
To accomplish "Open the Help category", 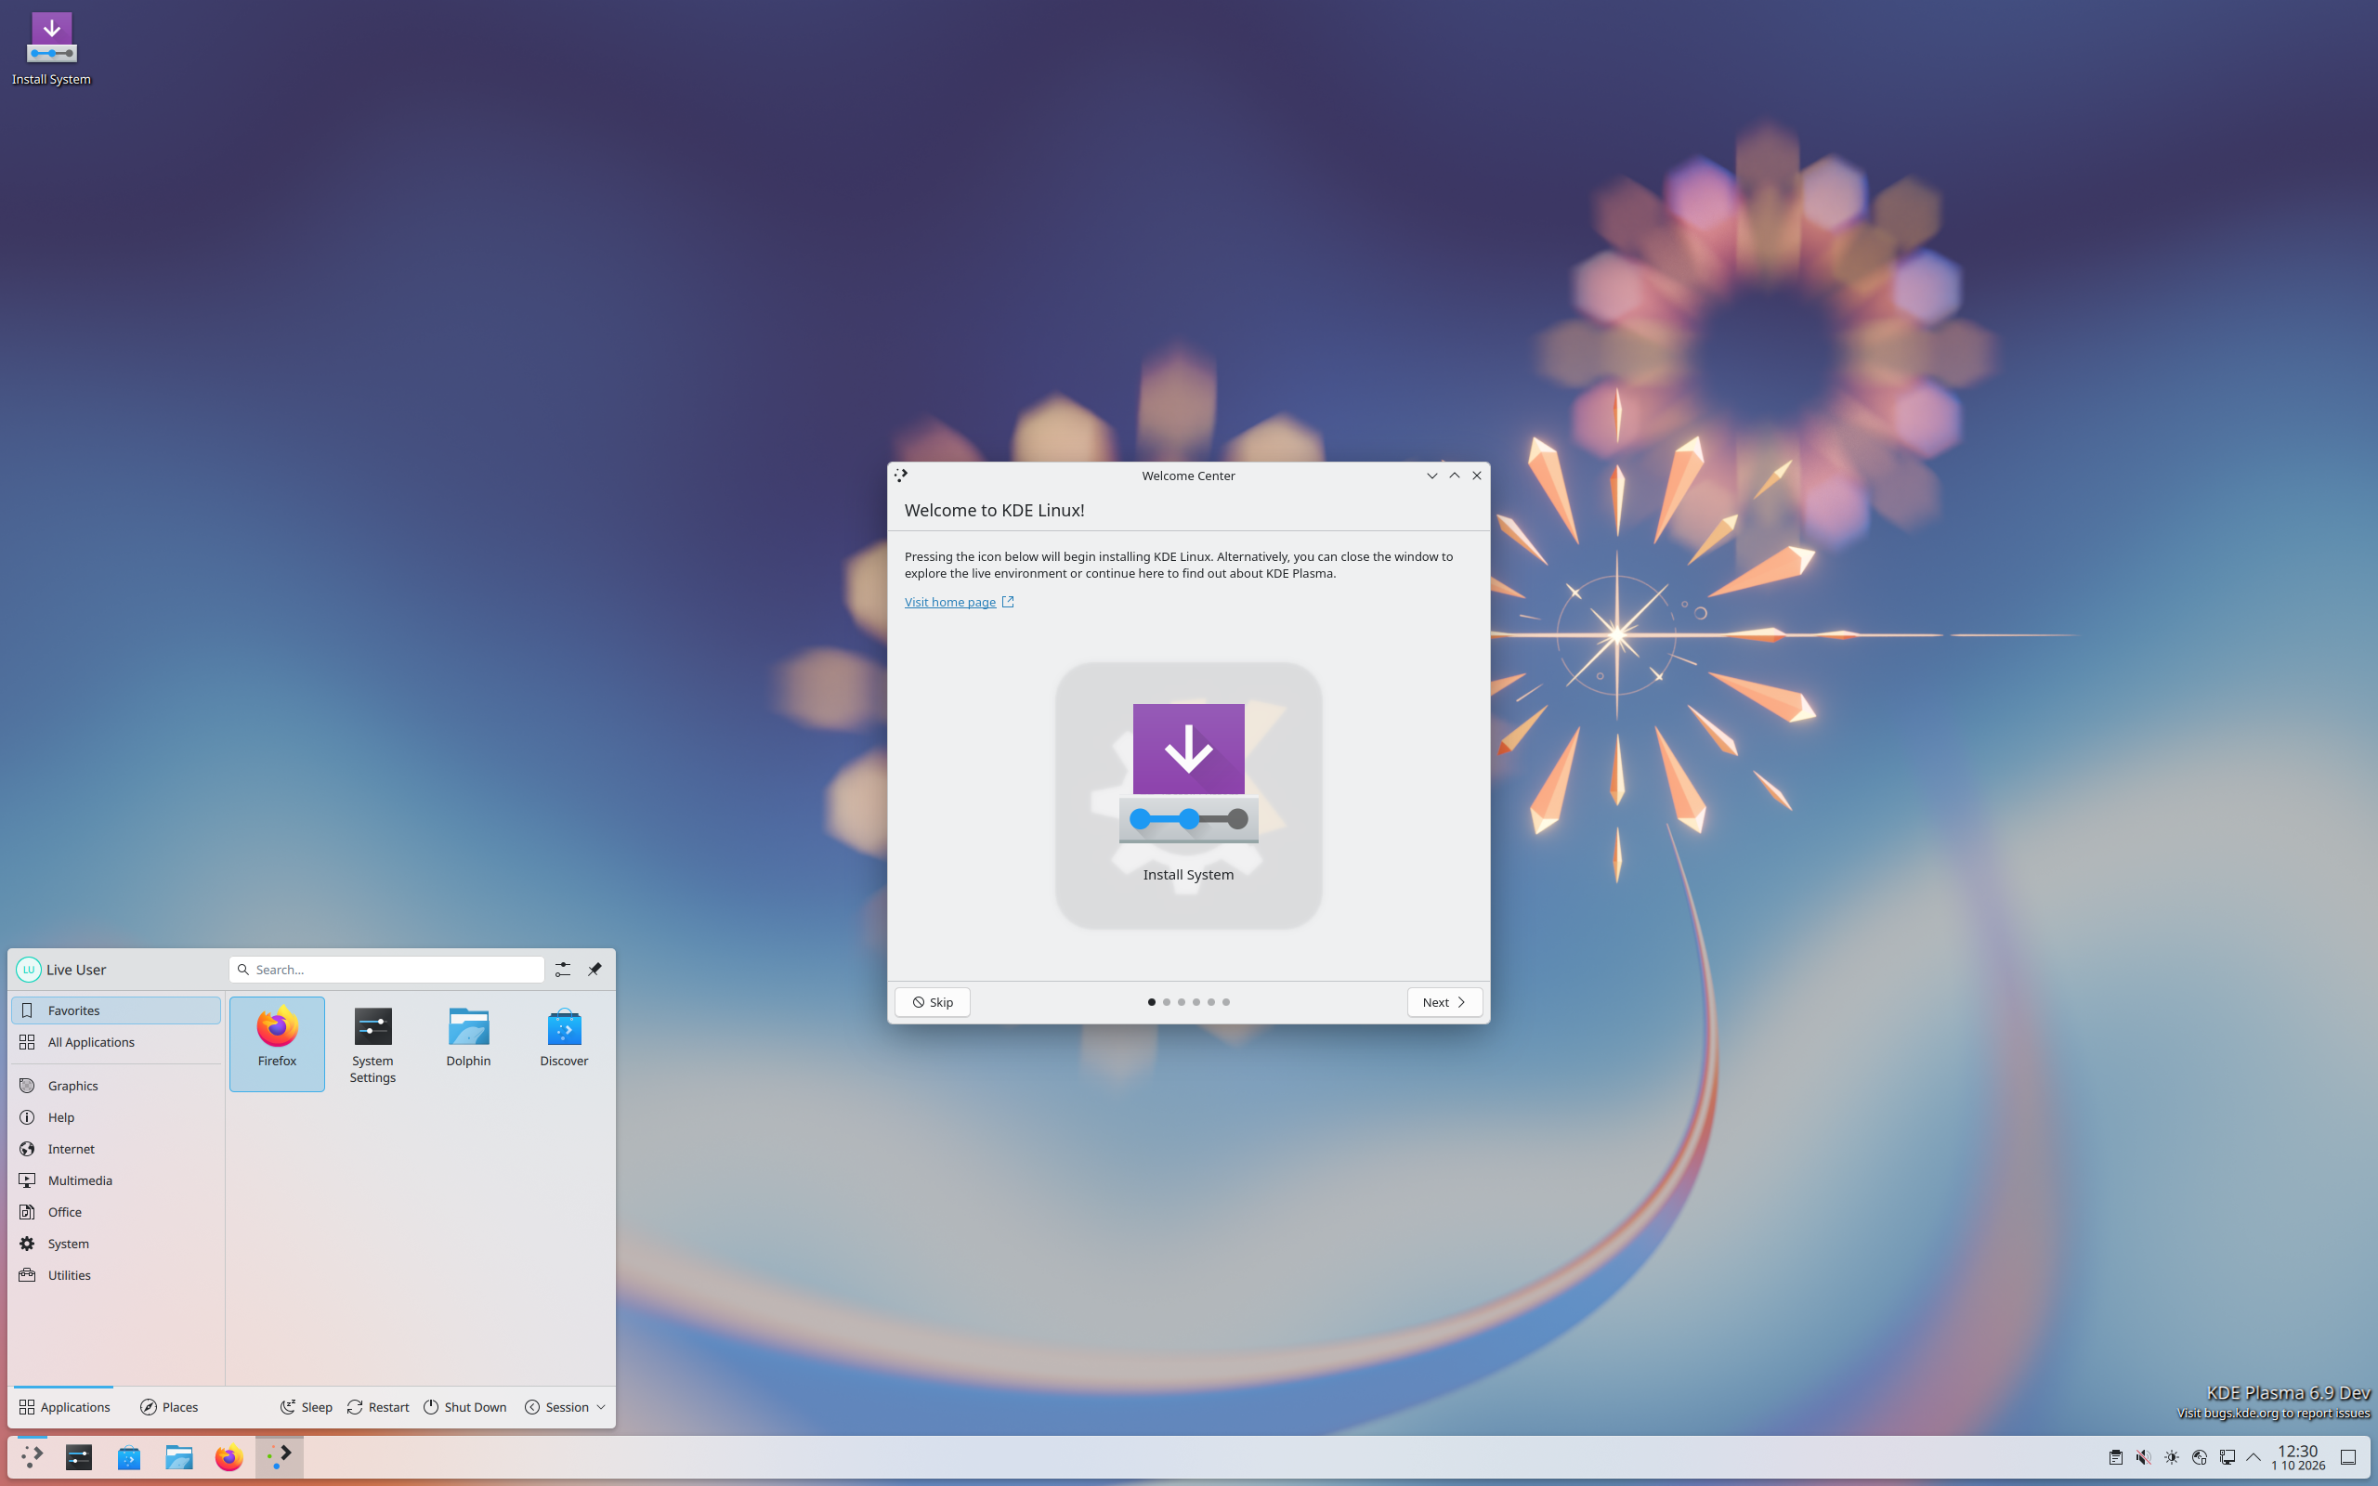I will coord(116,1117).
